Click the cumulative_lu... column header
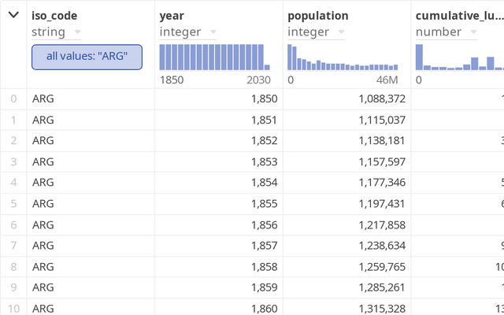 (458, 15)
